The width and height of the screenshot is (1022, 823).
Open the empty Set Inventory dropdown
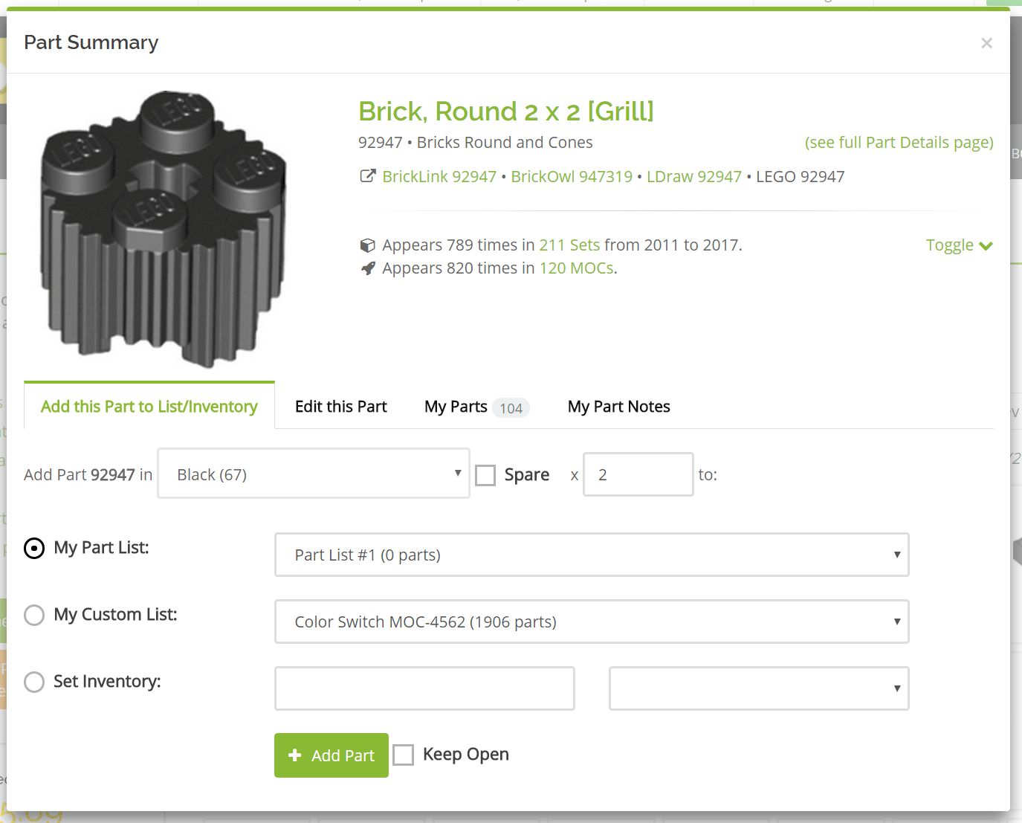coord(759,688)
